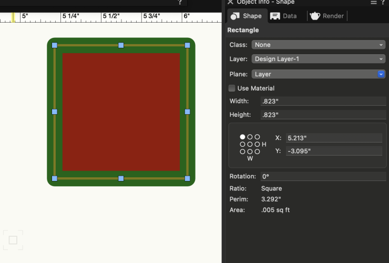
Task: Click the bottom-right selection handle of rectangle
Action: [188, 178]
